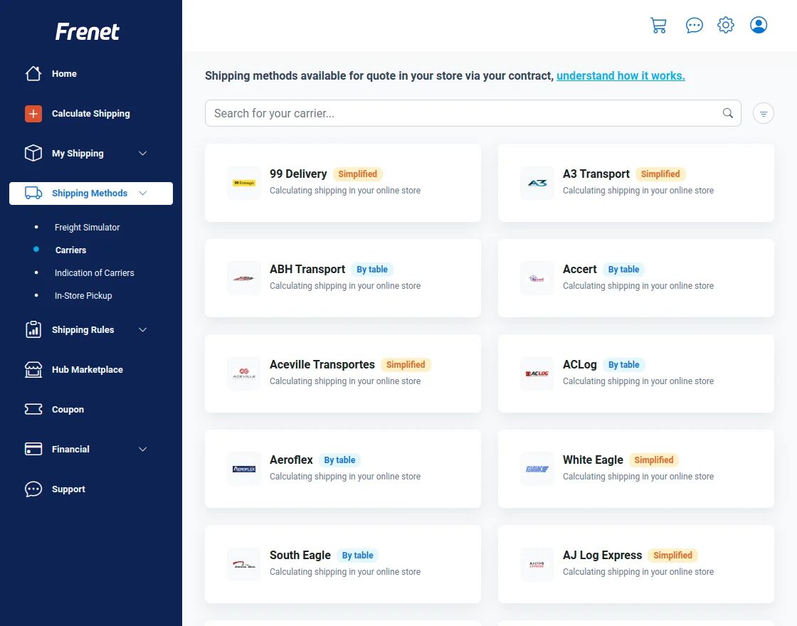The height and width of the screenshot is (626, 797).
Task: Open the chat messages icon in header
Action: (x=695, y=25)
